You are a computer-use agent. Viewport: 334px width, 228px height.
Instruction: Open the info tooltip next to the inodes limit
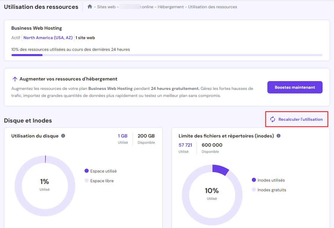pos(278,136)
